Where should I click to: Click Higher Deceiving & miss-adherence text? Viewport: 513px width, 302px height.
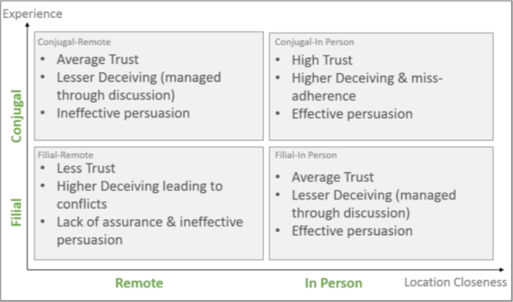pyautogui.click(x=367, y=87)
